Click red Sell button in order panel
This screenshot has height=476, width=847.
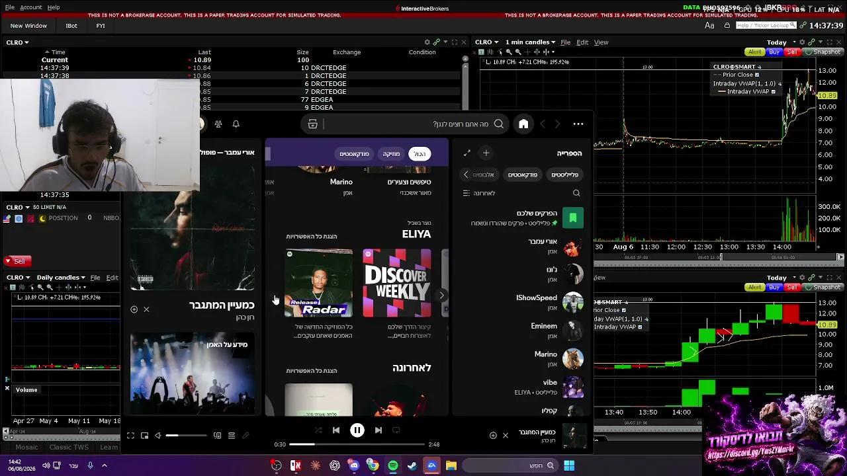tap(19, 261)
